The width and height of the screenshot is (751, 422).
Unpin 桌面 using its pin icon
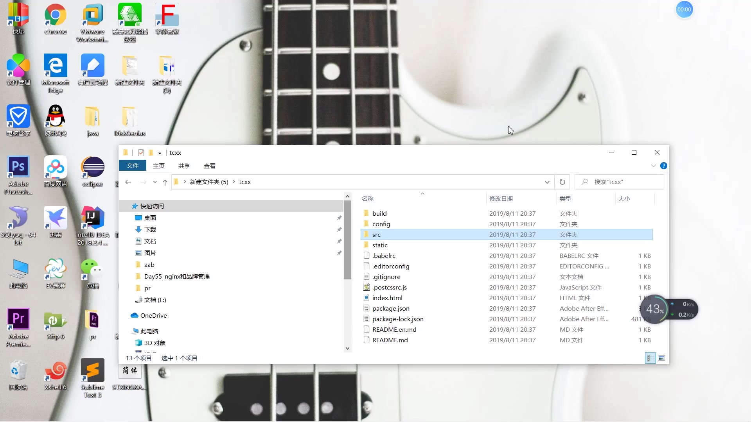pyautogui.click(x=339, y=218)
